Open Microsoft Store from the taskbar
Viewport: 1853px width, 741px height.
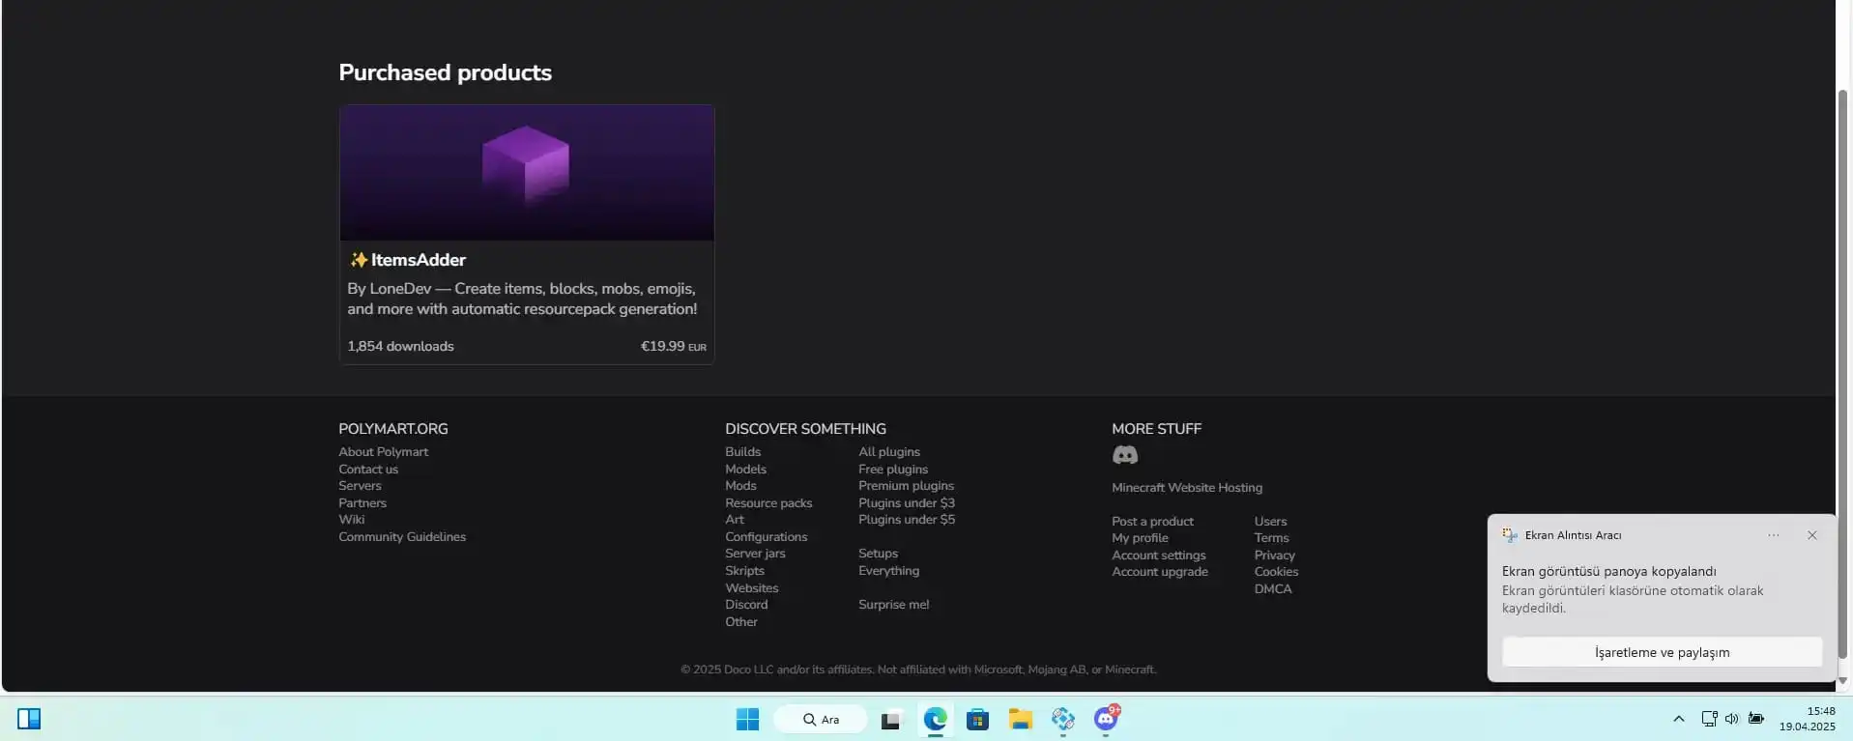[x=977, y=719]
